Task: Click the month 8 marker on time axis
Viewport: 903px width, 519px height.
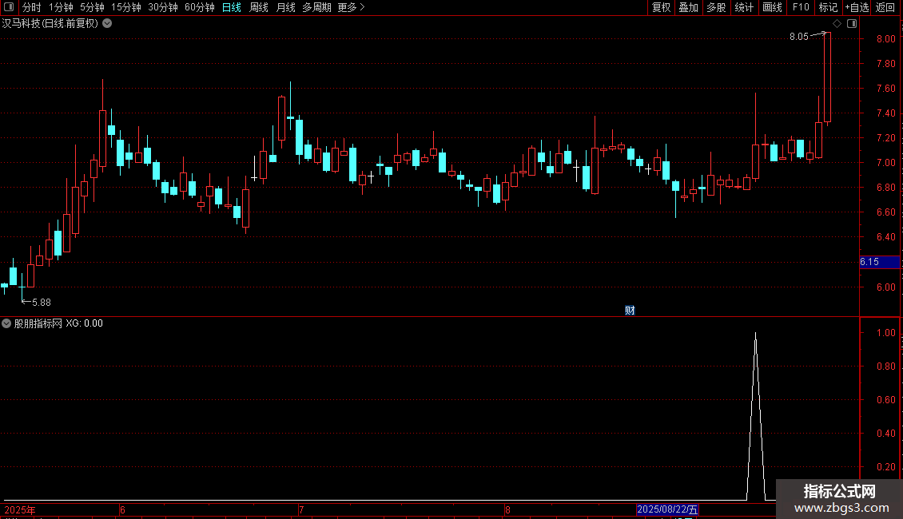Action: pos(507,510)
